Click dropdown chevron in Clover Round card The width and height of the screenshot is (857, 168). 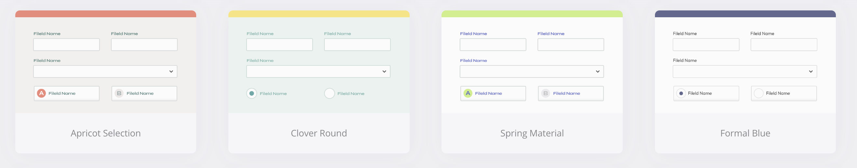coord(384,72)
